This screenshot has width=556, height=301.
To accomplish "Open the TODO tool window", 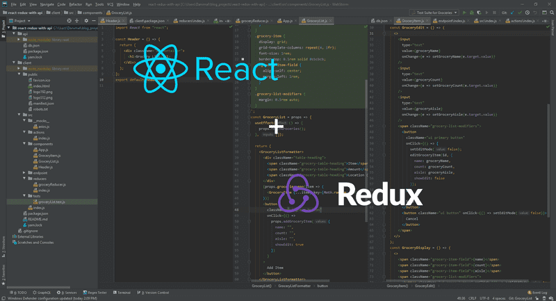I will [x=18, y=293].
